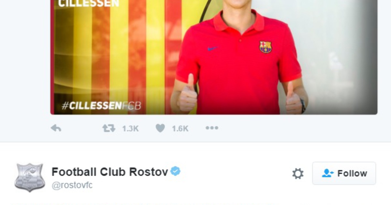Click the Football Club Rostov avatar crest
The height and width of the screenshot is (205, 391).
(30, 177)
